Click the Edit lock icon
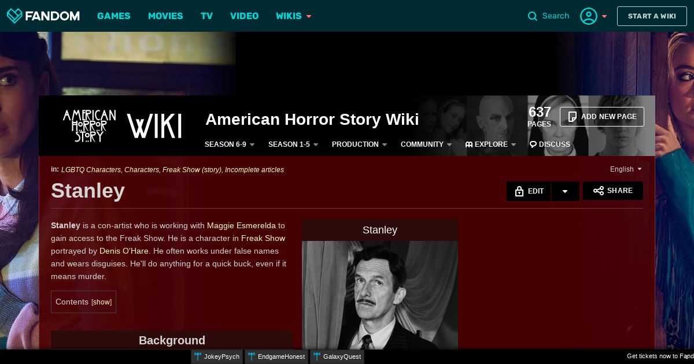694x364 pixels. 519,191
